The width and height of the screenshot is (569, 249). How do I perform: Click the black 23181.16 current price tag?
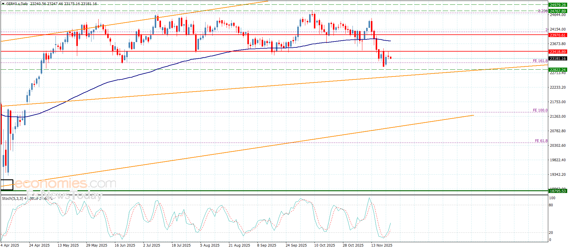coord(557,58)
